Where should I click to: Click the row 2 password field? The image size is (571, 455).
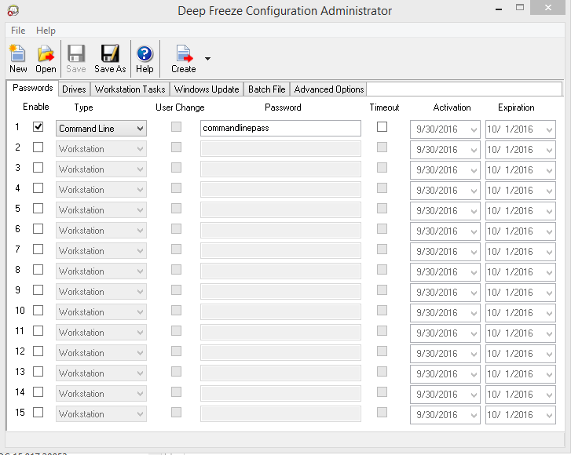(280, 149)
